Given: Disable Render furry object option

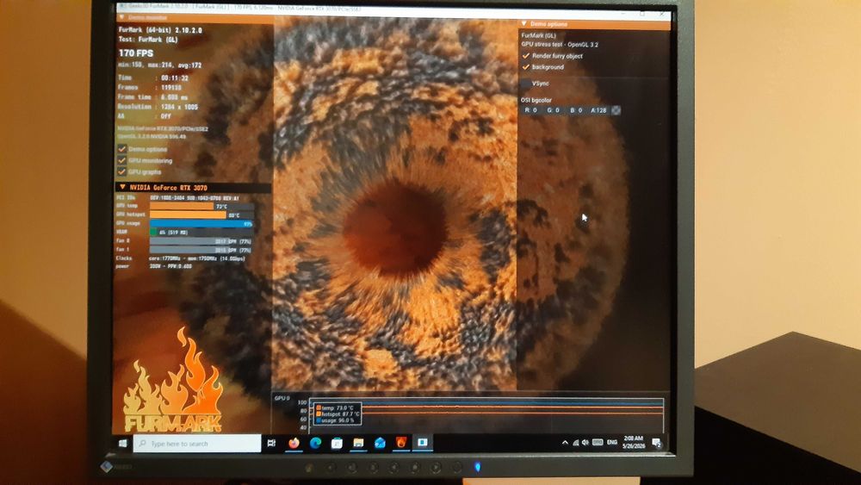Looking at the screenshot, I should coord(525,56).
